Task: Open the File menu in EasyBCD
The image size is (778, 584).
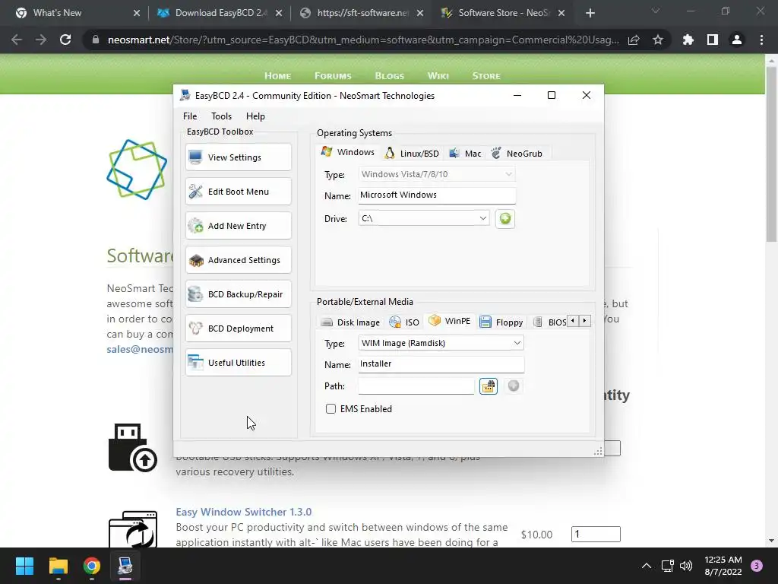Action: click(x=190, y=116)
